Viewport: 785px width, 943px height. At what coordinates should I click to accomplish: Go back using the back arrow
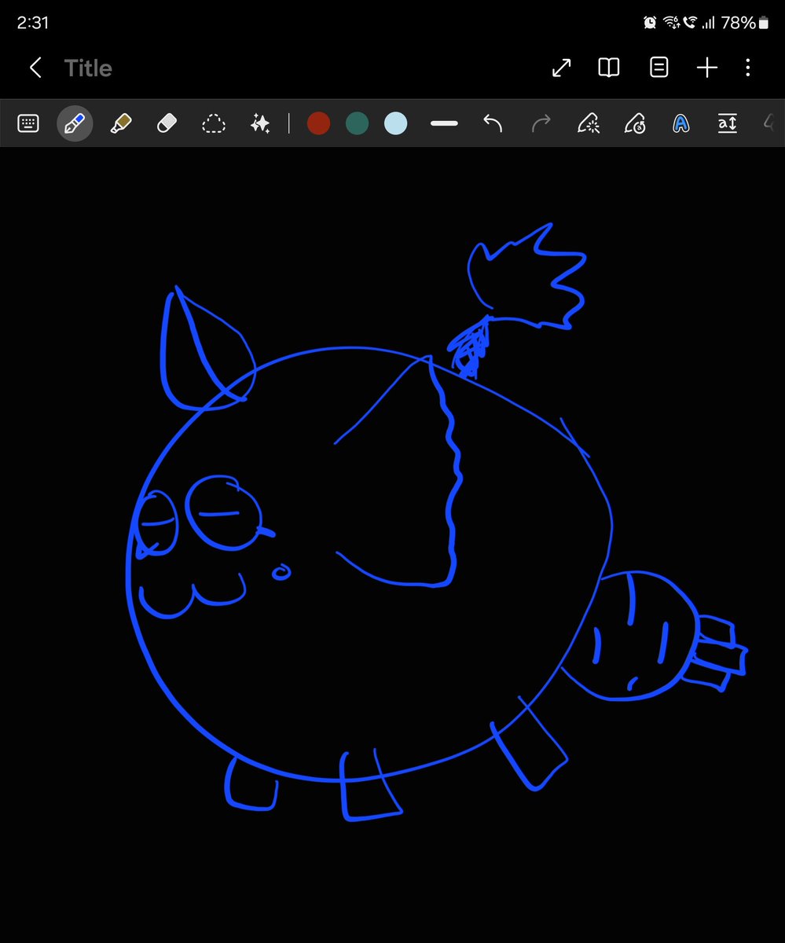(x=35, y=68)
